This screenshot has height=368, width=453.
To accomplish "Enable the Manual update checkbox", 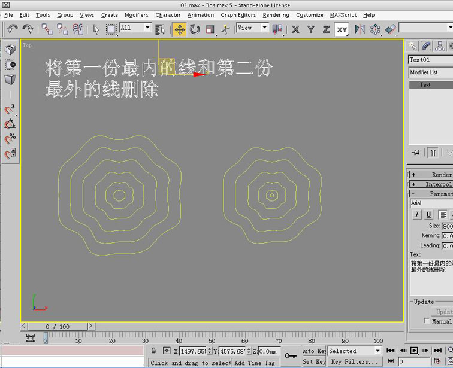I will [427, 321].
